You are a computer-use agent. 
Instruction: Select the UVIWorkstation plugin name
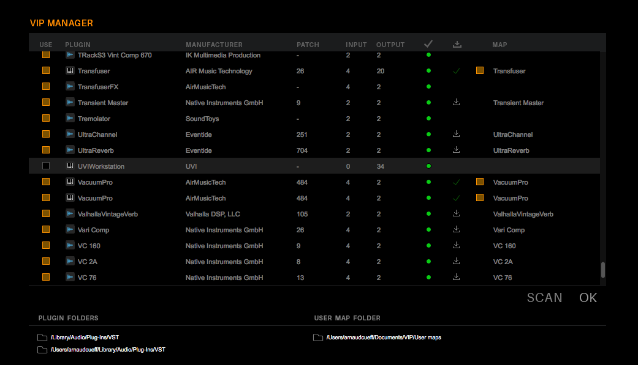[101, 166]
